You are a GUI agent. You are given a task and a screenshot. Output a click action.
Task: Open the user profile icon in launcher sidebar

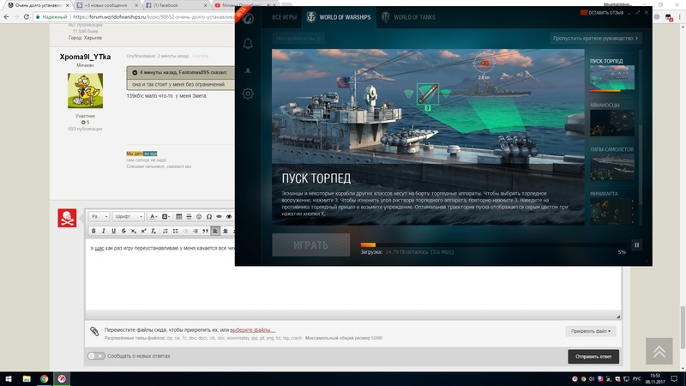click(x=248, y=70)
